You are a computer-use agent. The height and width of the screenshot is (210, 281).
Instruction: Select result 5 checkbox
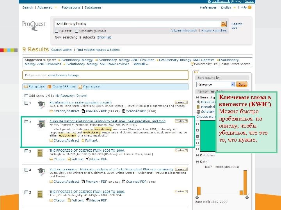pos(26,192)
